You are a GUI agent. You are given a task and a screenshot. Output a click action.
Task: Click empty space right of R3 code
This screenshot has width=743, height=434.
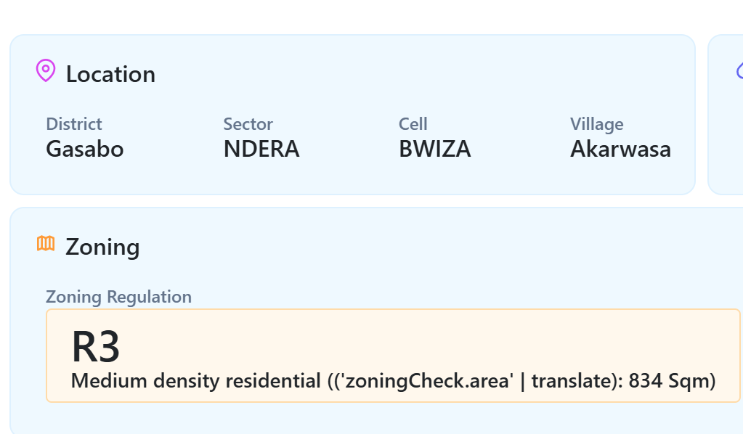pyautogui.click(x=436, y=345)
